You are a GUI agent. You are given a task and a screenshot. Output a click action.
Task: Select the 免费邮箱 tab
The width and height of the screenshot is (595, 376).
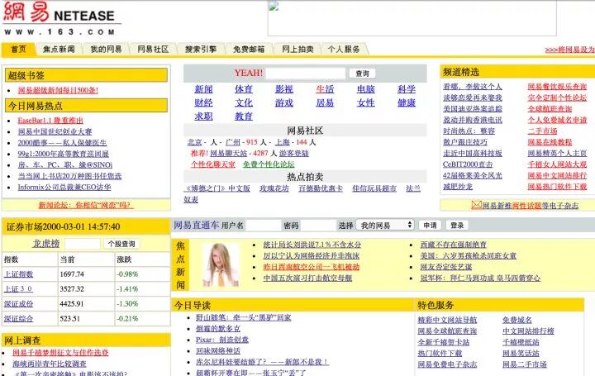coord(249,50)
